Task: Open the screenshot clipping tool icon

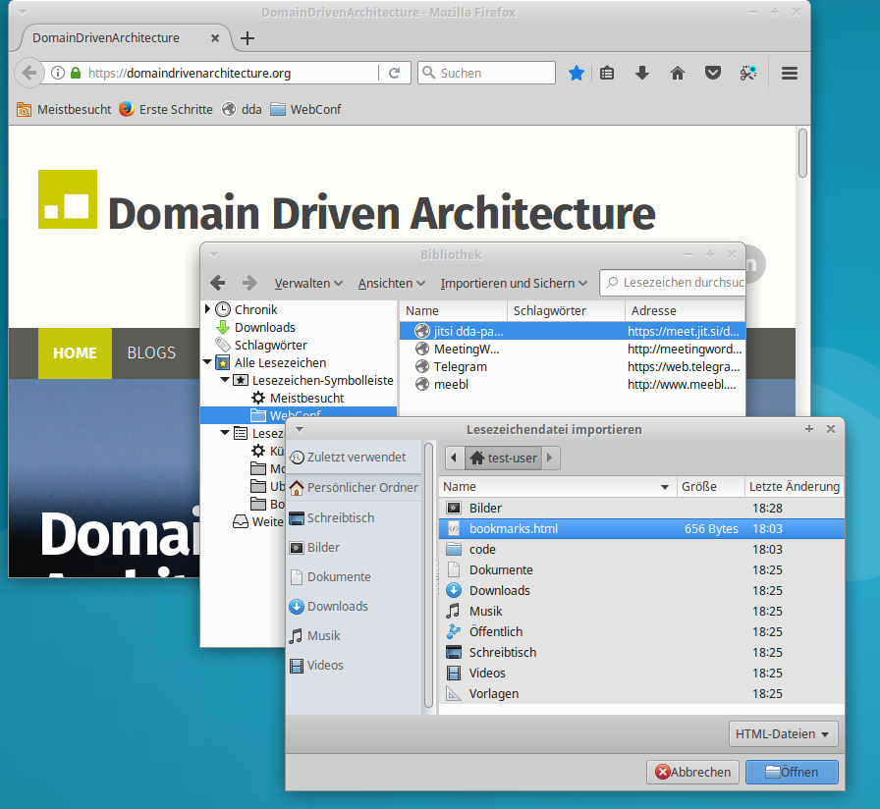Action: 748,73
